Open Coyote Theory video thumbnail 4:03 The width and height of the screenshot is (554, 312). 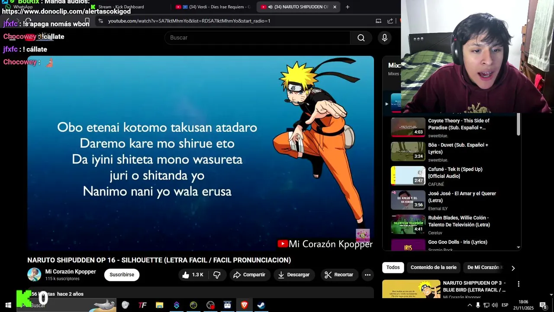tap(408, 127)
